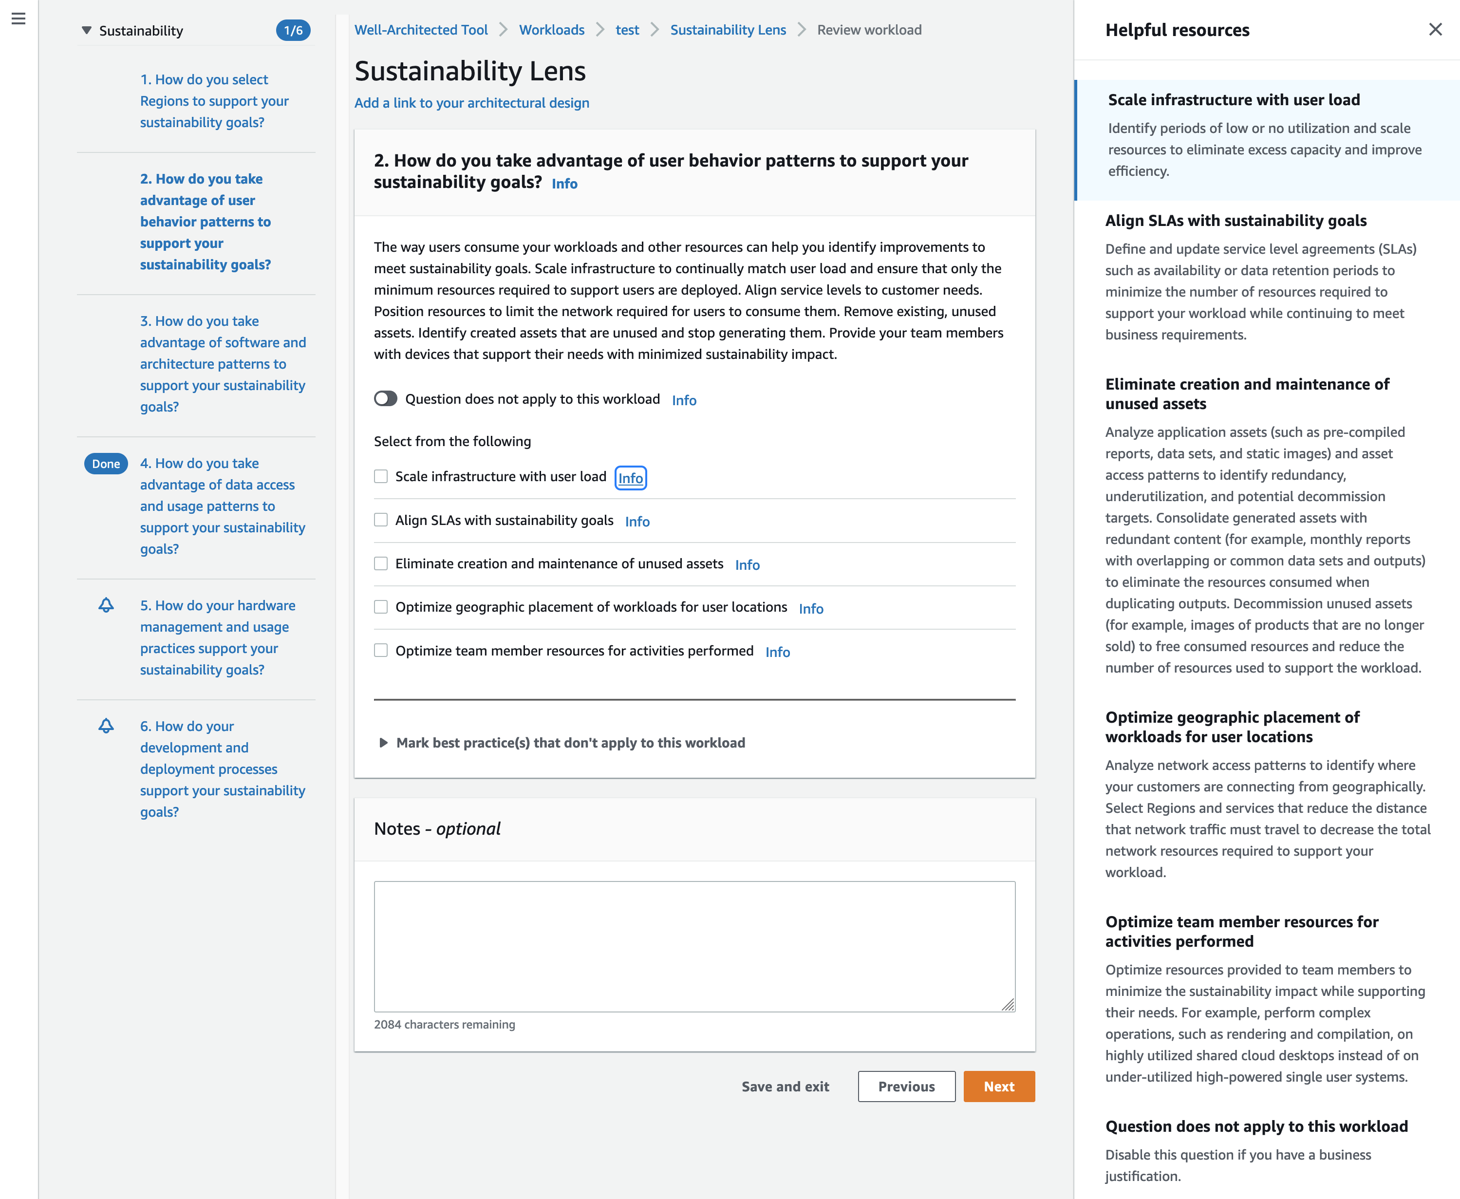1460x1199 pixels.
Task: Expand Mark best practice(s) that don't apply
Action: pyautogui.click(x=563, y=743)
